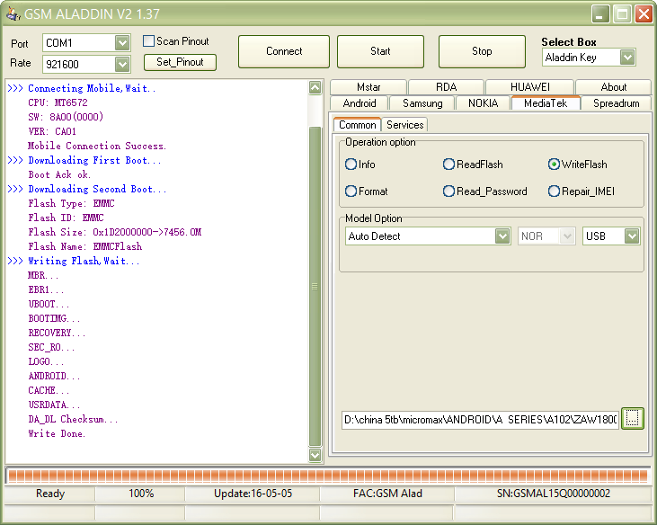Click the 'Boot Ack ok.' log line
Image resolution: width=657 pixels, height=525 pixels.
59,174
